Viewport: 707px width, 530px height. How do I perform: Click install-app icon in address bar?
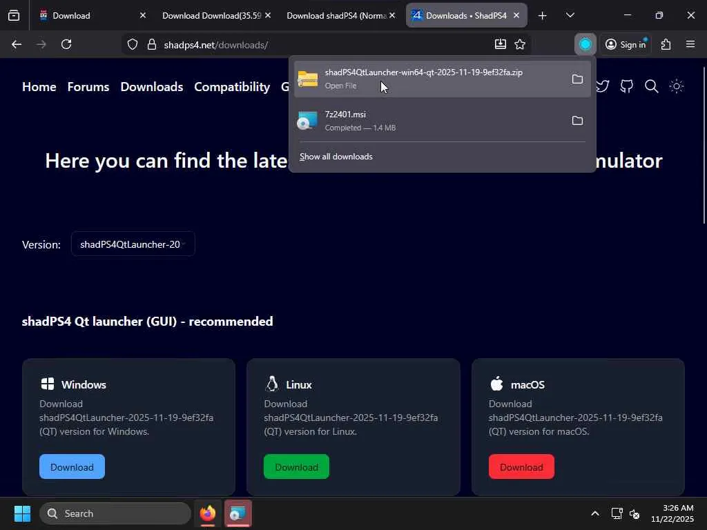(x=500, y=44)
